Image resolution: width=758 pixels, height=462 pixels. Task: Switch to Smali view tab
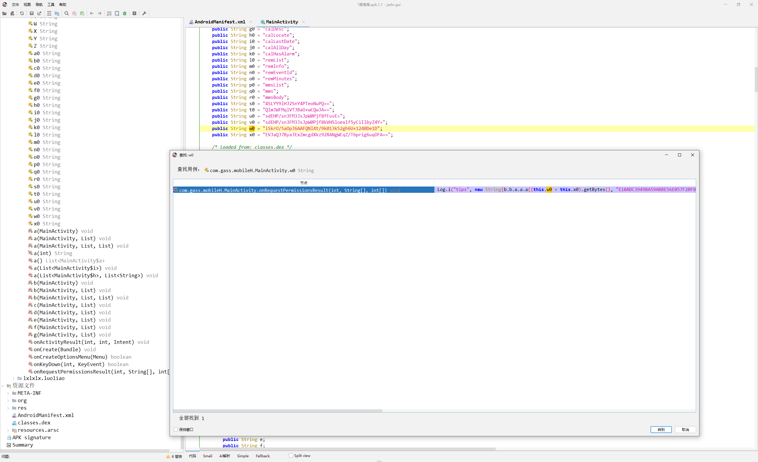pos(208,456)
